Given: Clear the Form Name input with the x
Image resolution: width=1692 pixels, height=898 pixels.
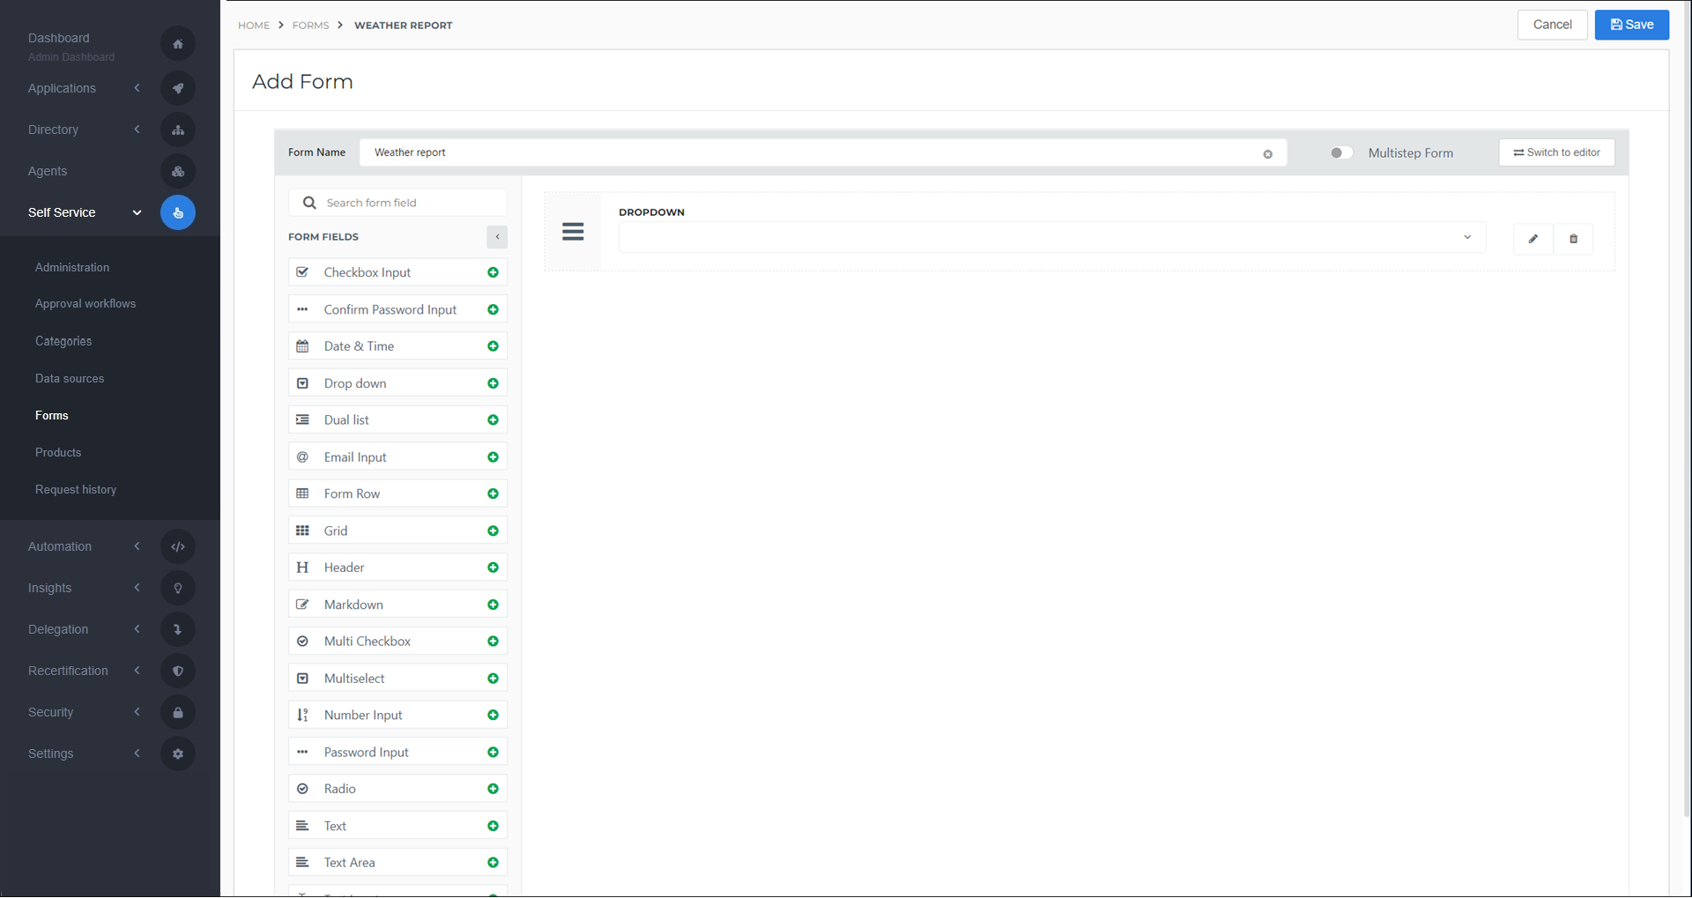Looking at the screenshot, I should click(x=1268, y=153).
